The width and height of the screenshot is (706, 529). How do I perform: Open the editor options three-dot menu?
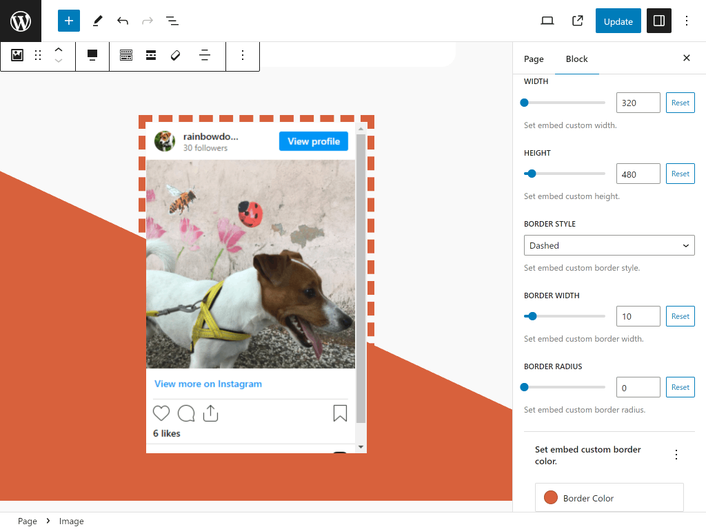coord(687,21)
